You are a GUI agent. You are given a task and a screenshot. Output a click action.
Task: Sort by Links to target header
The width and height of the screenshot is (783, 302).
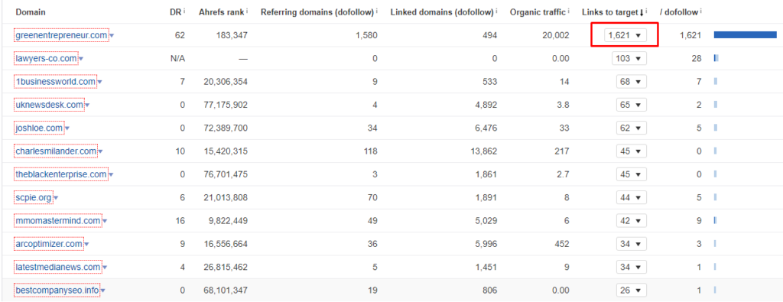(612, 12)
